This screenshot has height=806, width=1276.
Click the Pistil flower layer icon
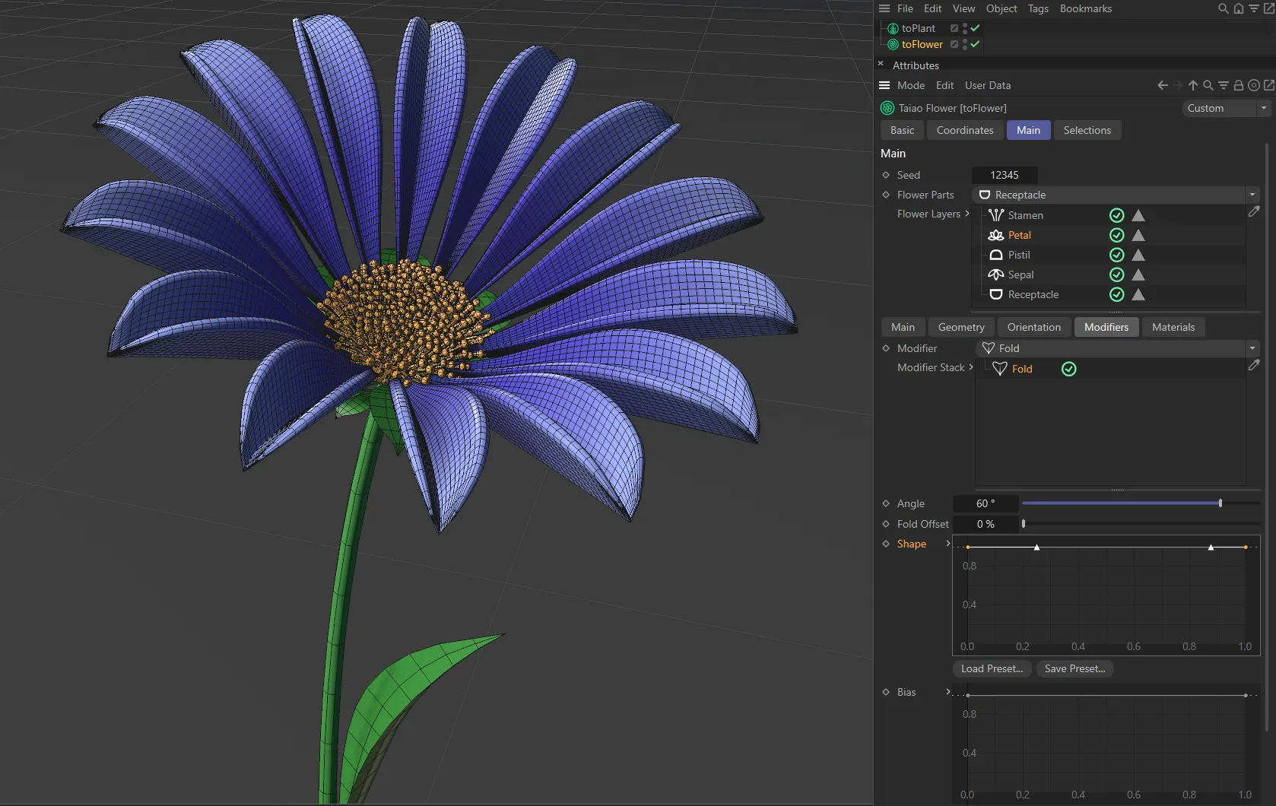(996, 255)
